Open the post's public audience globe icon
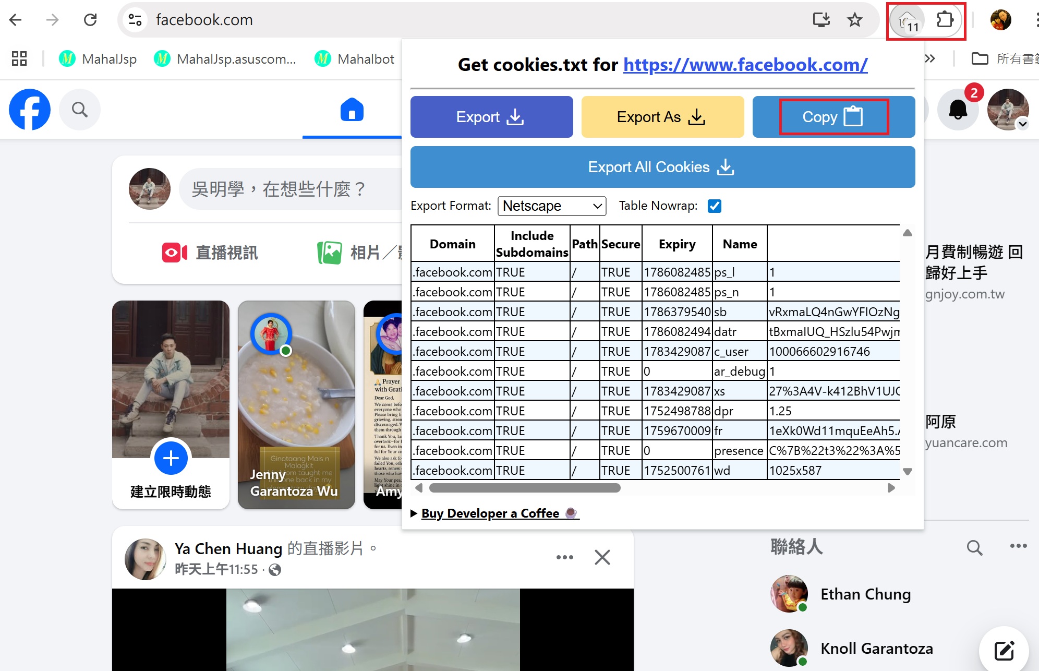The width and height of the screenshot is (1039, 671). [275, 570]
